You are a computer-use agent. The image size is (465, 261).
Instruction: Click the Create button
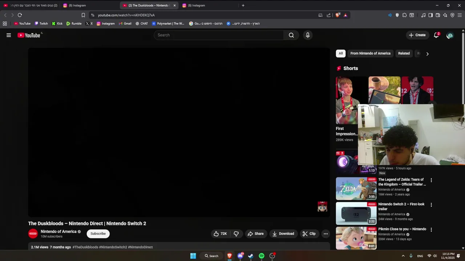417,35
